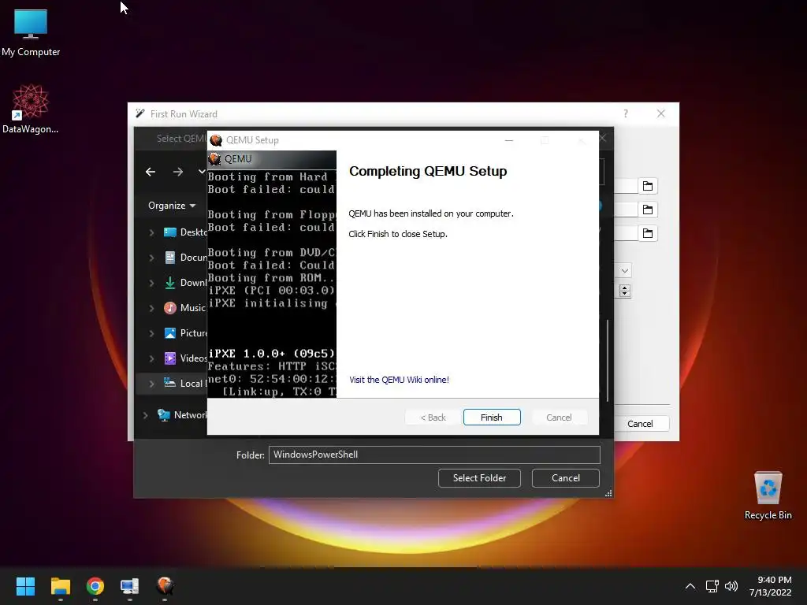This screenshot has width=807, height=605.
Task: Switch to QEMU installer in taskbar
Action: 165,586
